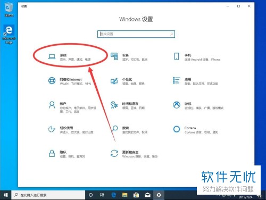Open the Personalization (个性化) icon
The width and height of the screenshot is (266, 200).
click(x=114, y=81)
